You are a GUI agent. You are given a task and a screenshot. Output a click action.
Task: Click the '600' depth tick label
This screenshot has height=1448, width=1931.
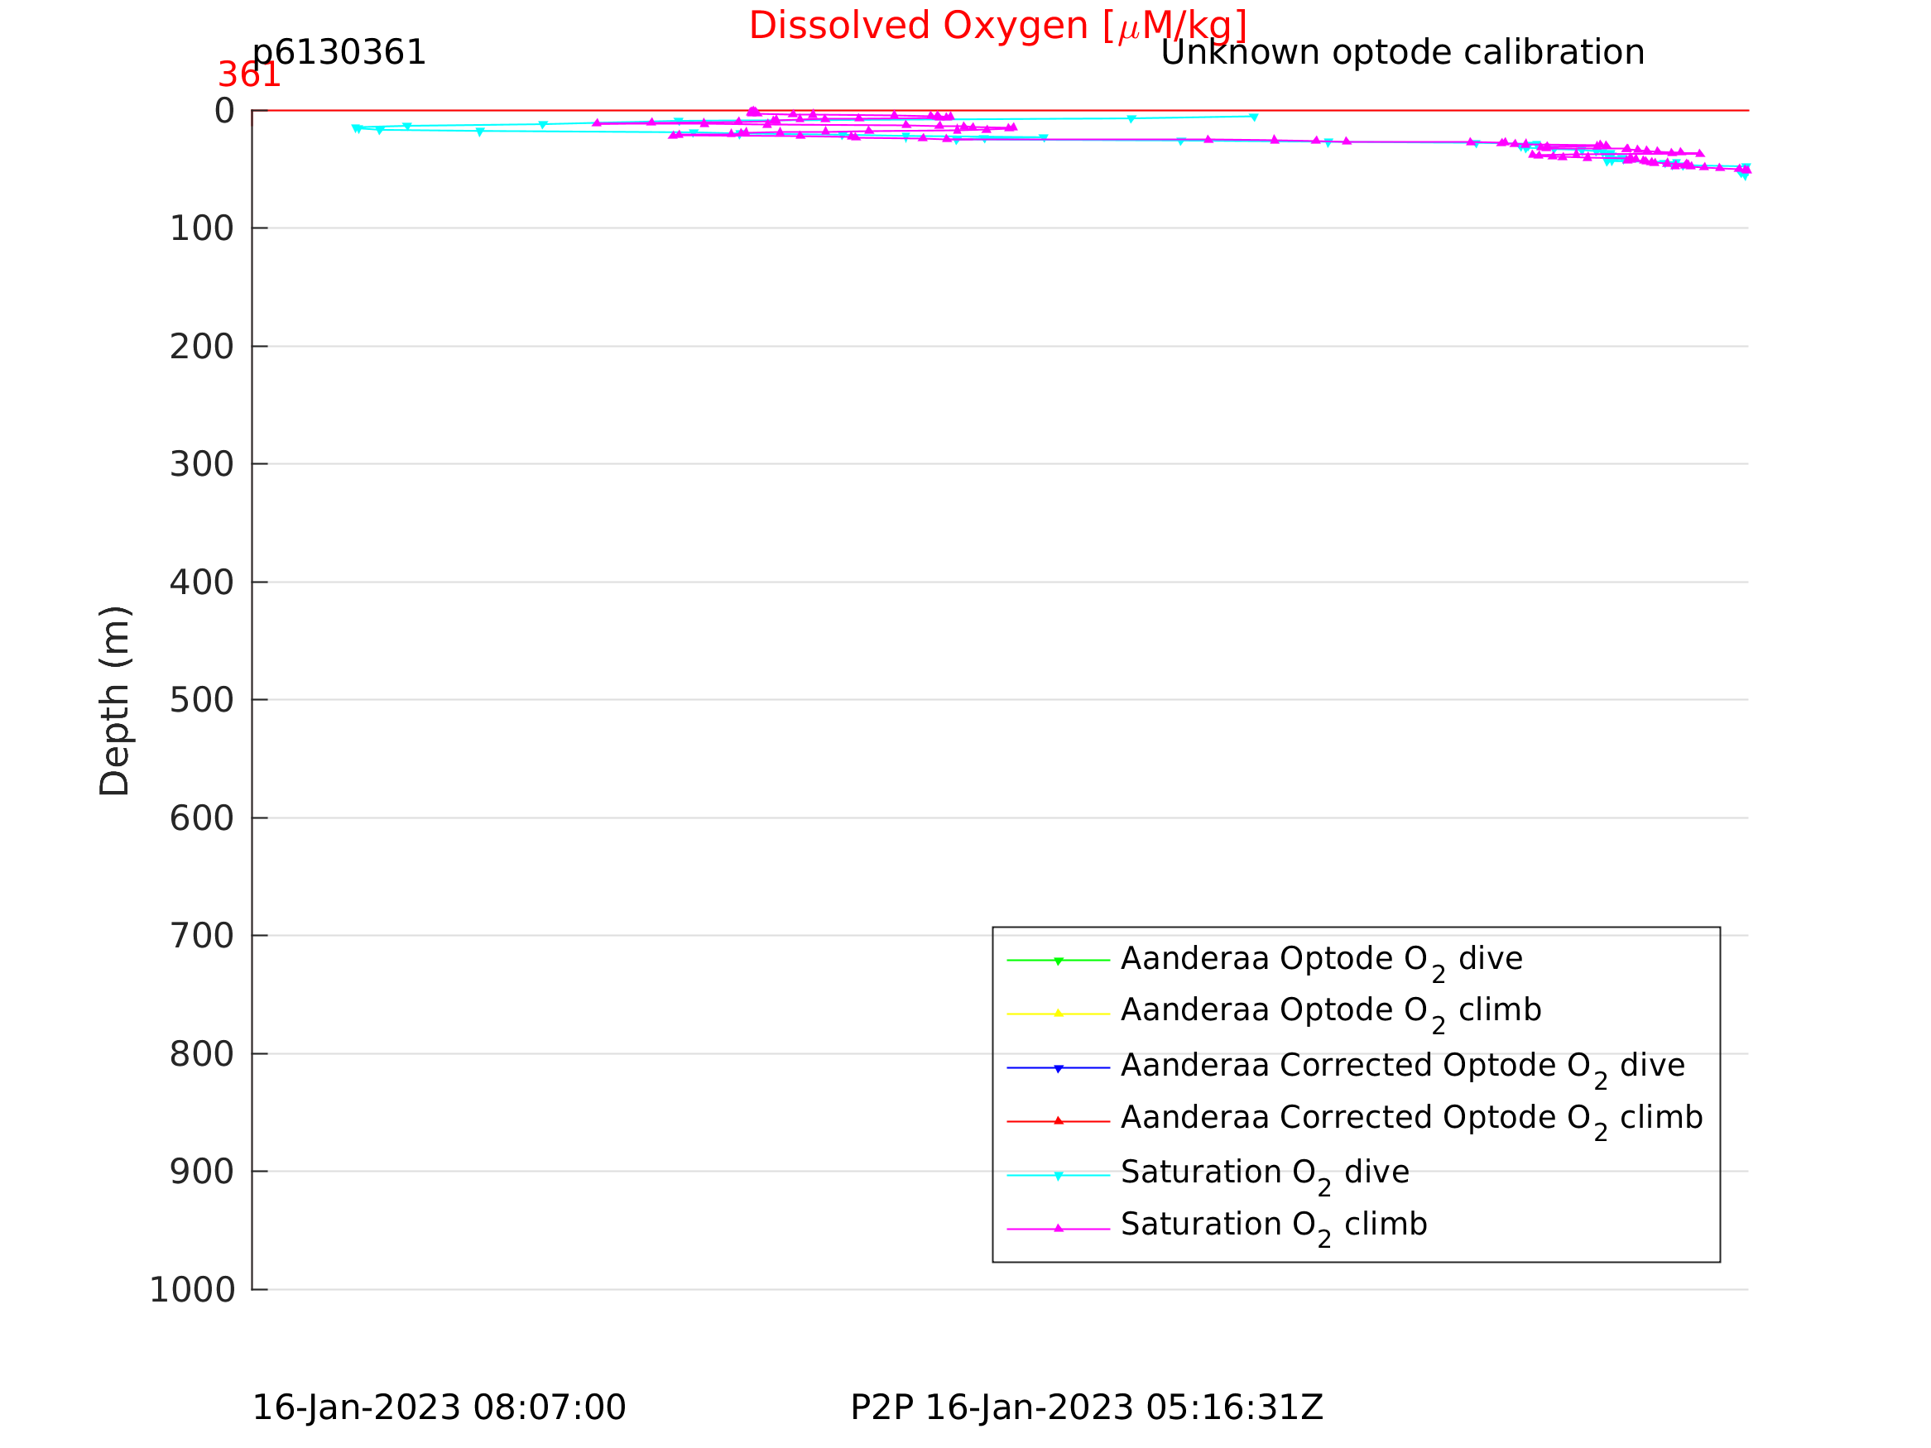click(202, 818)
